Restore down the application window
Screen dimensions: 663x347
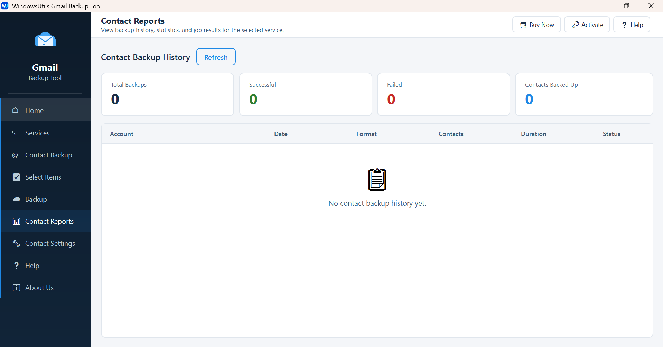pos(626,6)
